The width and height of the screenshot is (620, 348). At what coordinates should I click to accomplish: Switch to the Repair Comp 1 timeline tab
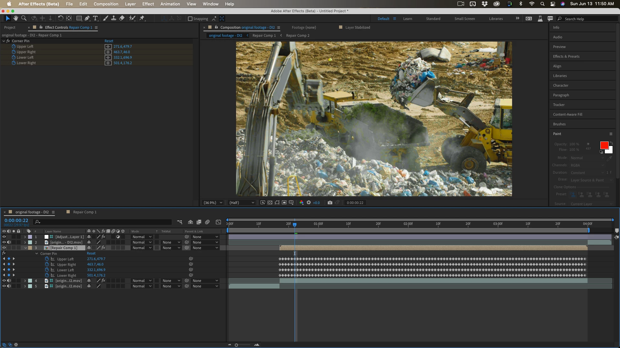point(85,212)
